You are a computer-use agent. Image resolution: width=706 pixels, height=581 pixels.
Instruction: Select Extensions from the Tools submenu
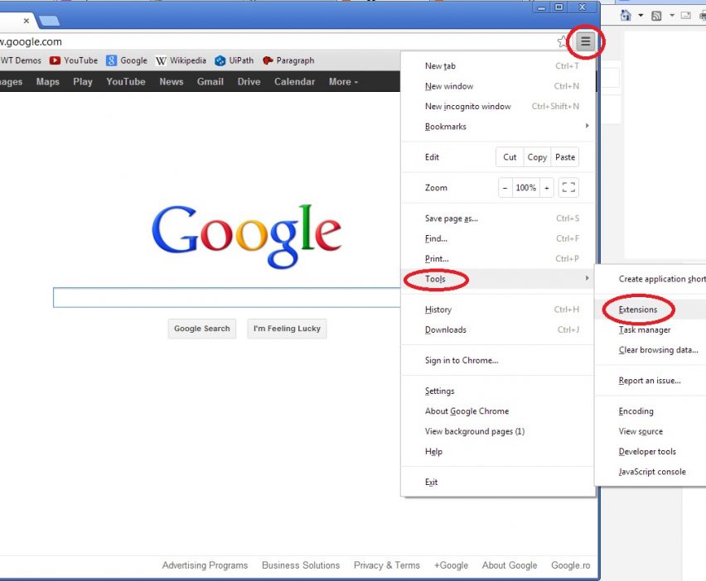click(638, 310)
